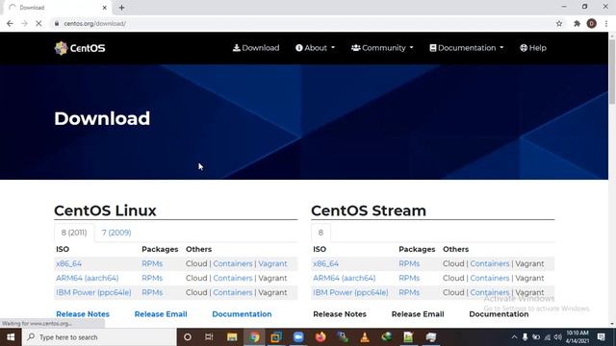The width and height of the screenshot is (616, 346).
Task: Open File Explorer from taskbar
Action: click(x=232, y=337)
